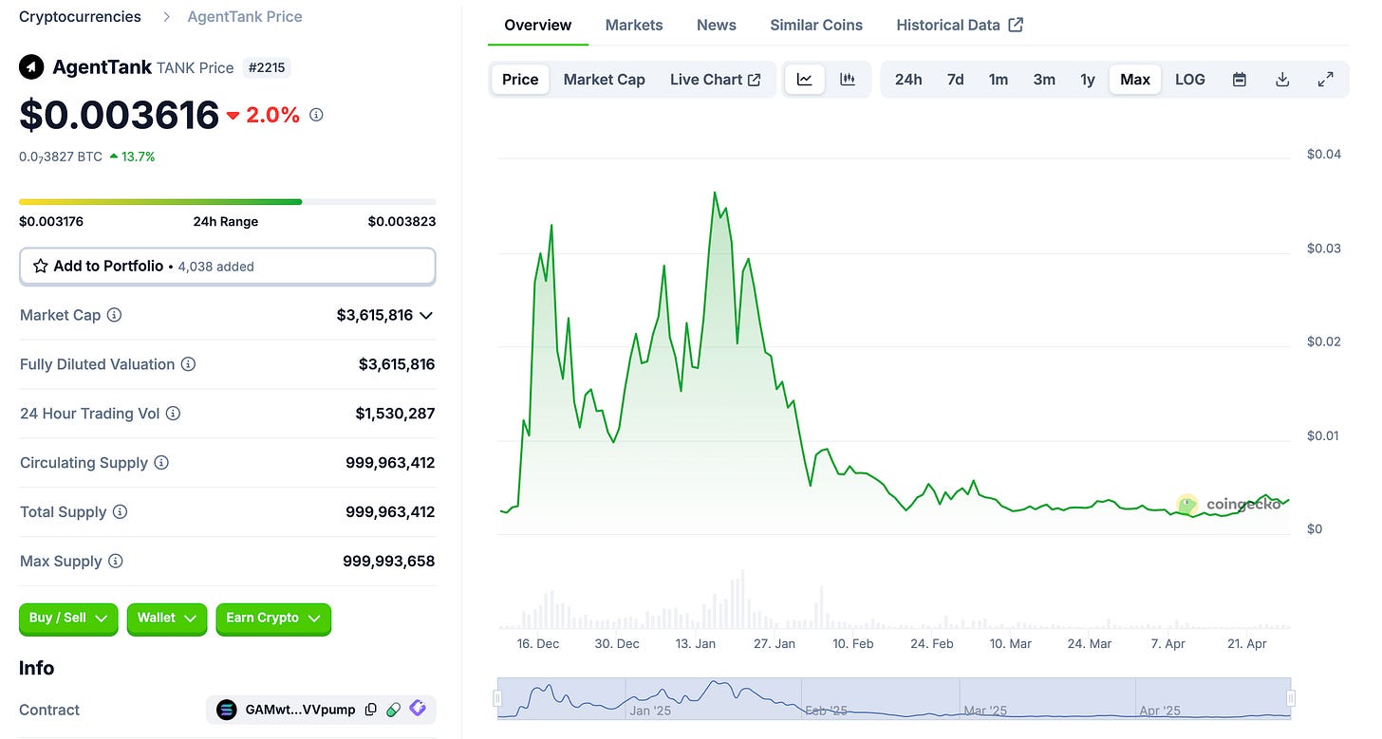This screenshot has width=1382, height=739.
Task: Click the purple diamond icon beside contract
Action: (x=418, y=709)
